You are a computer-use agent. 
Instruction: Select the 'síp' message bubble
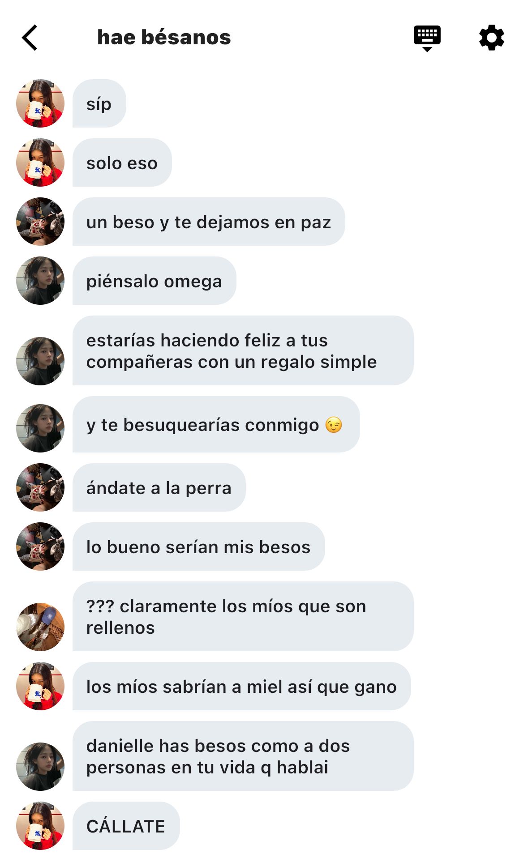tap(99, 103)
